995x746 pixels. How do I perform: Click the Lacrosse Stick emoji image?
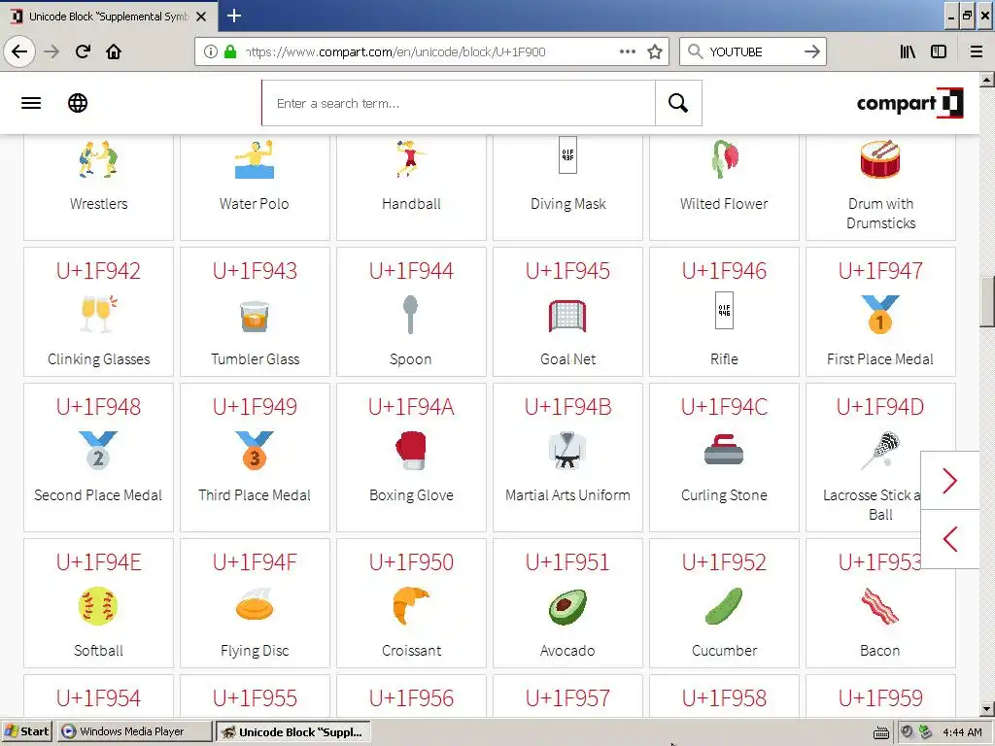point(880,451)
